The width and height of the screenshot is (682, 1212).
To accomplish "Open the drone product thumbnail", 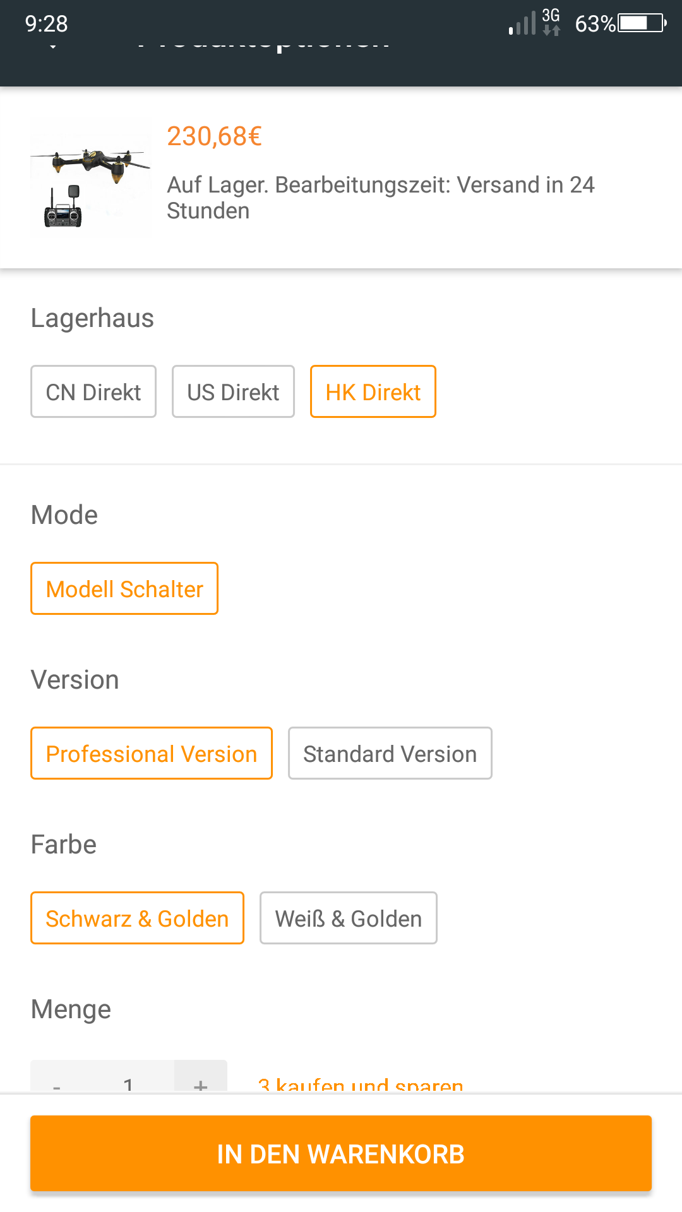I will point(91,177).
